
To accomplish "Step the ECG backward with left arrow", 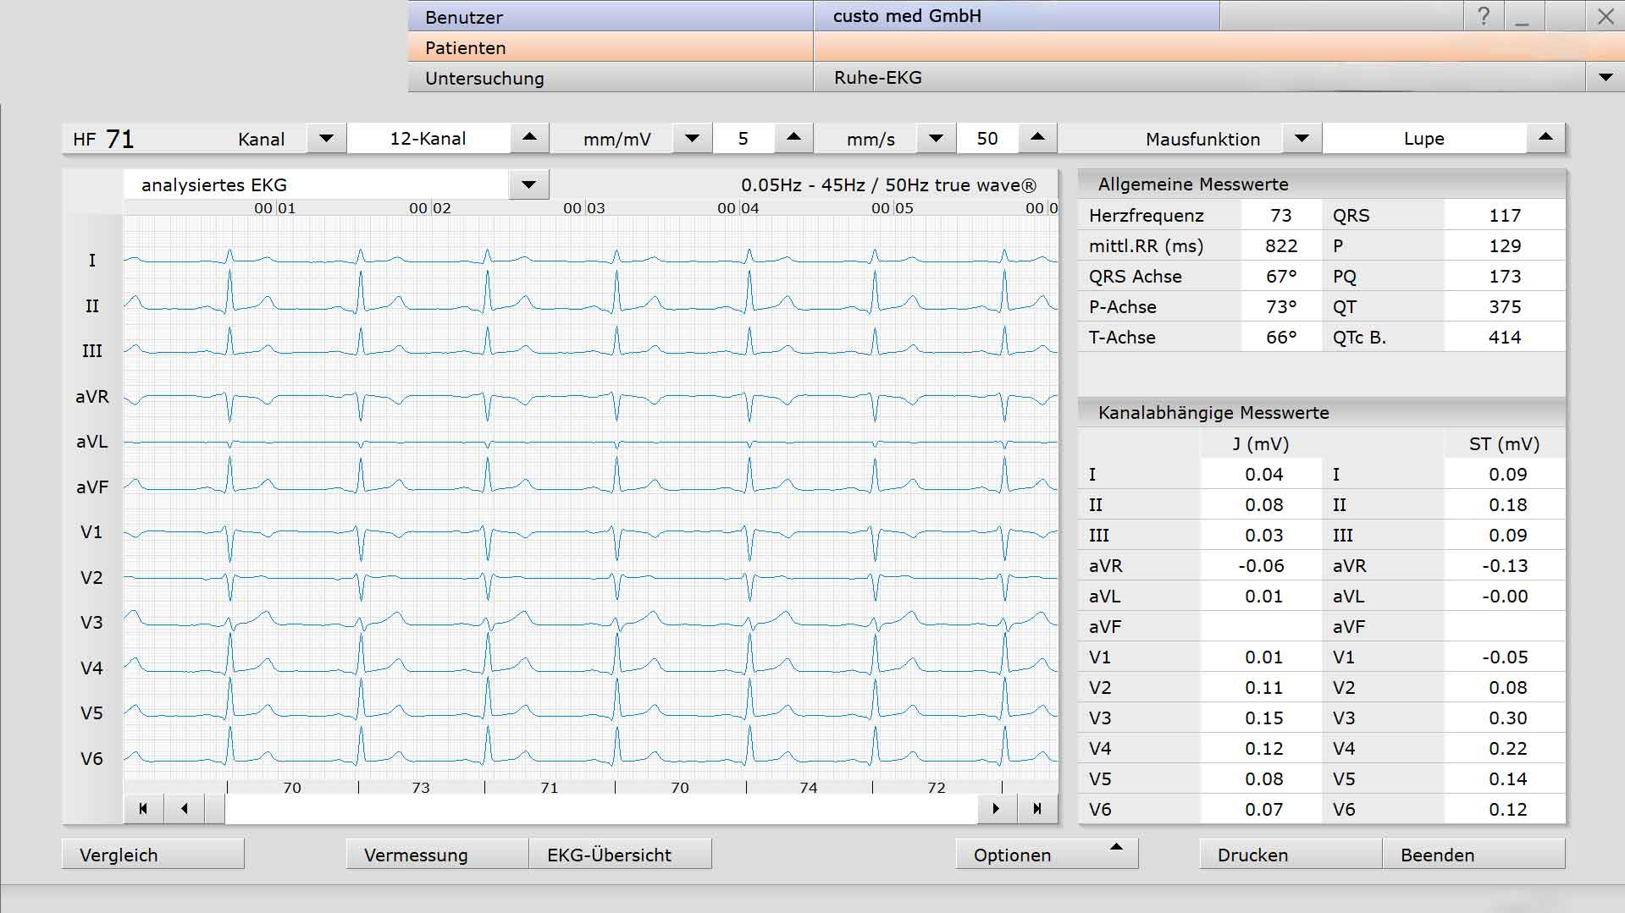I will point(185,809).
